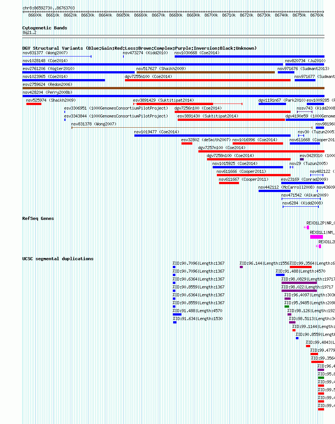Click variant label nsv820734 (Ju2010)
This screenshot has height=424, width=335.
point(305,61)
